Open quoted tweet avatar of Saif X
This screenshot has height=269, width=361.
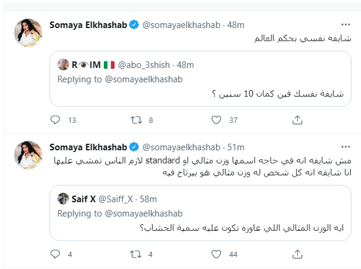63,197
